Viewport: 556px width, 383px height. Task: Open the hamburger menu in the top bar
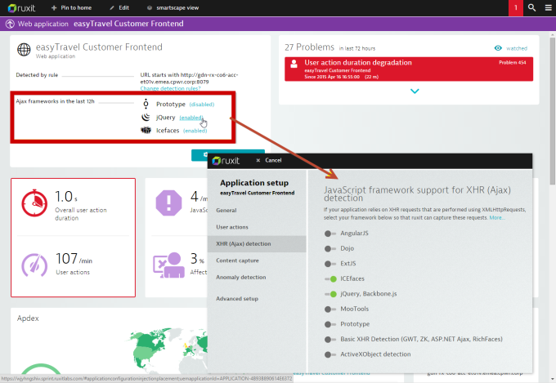pos(548,8)
